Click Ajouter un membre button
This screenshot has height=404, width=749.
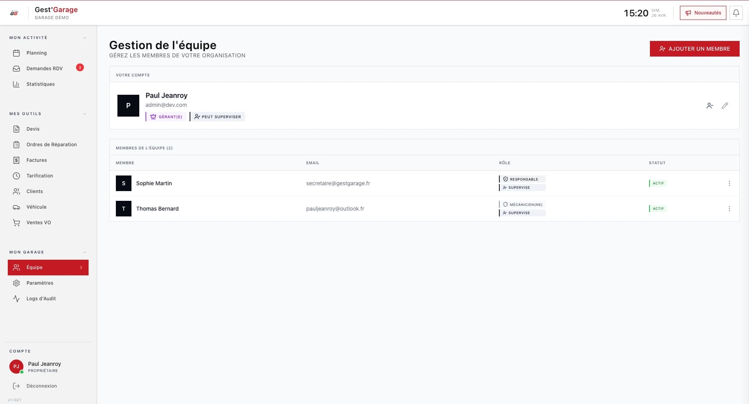pyautogui.click(x=694, y=49)
